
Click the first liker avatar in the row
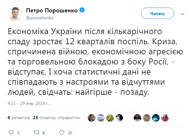tap(92, 118)
